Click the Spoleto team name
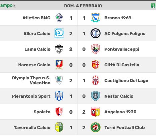156x137 pixels. click(42, 112)
